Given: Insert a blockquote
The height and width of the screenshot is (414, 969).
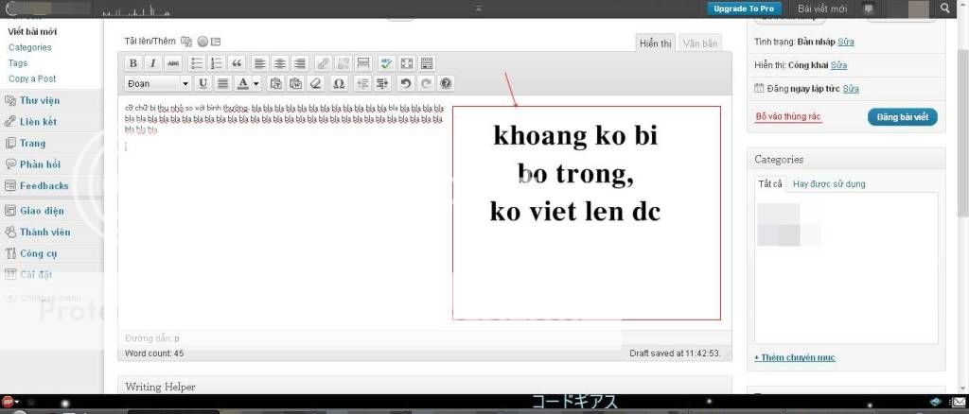Looking at the screenshot, I should tap(236, 63).
